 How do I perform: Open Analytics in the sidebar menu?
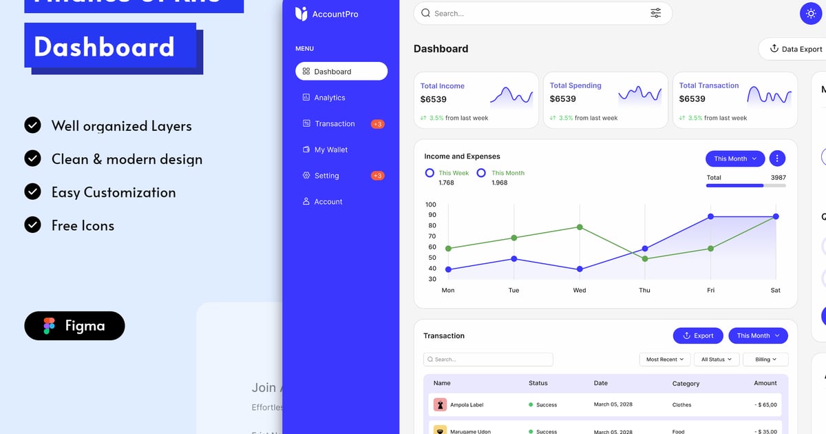coord(324,98)
